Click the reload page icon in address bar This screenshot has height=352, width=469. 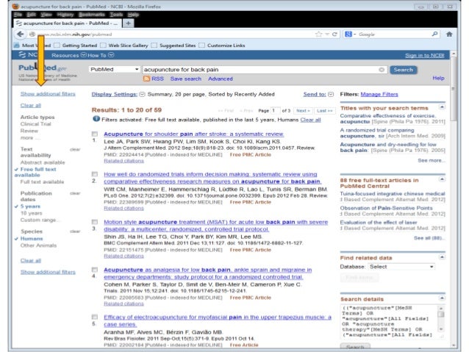point(334,35)
